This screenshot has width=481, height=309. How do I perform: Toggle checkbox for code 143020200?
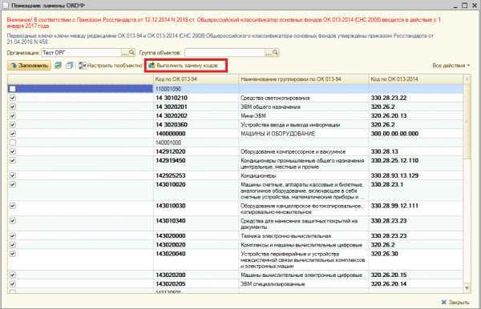coord(12,275)
